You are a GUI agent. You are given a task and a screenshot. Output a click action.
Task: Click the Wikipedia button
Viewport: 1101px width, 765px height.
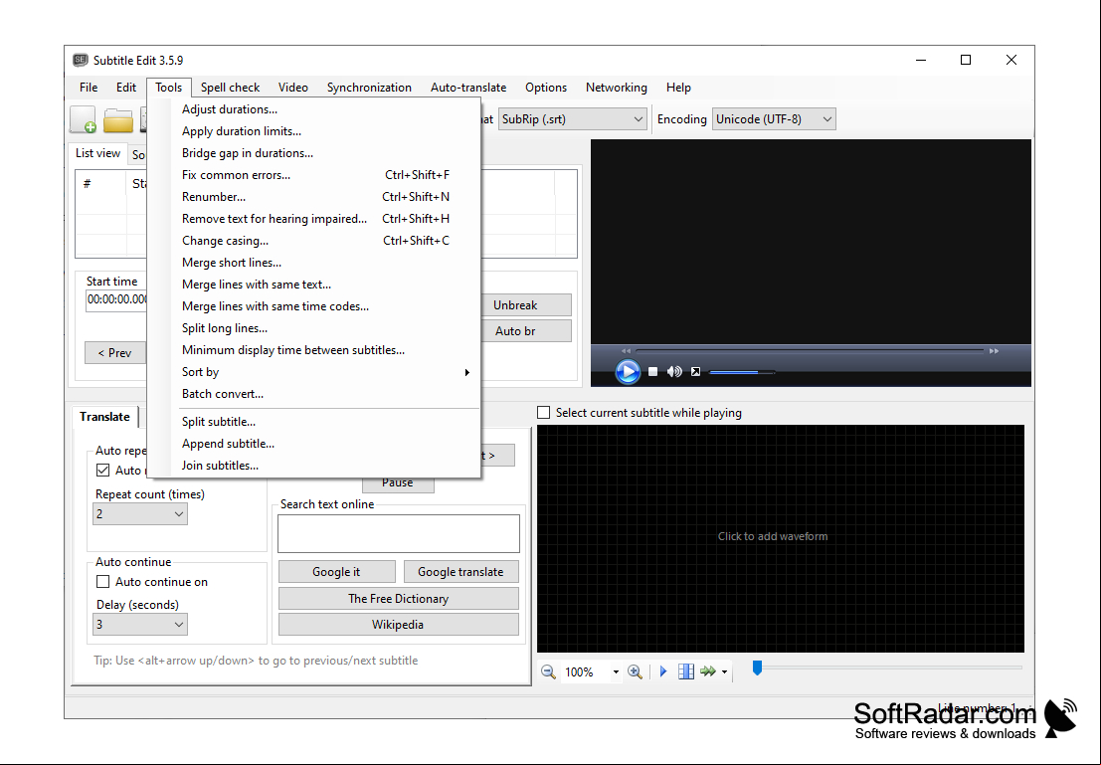tap(398, 625)
